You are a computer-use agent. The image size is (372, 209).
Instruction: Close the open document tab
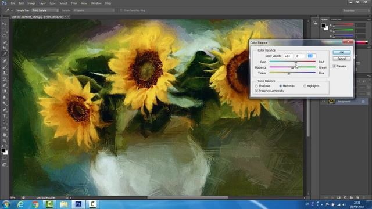[69, 17]
